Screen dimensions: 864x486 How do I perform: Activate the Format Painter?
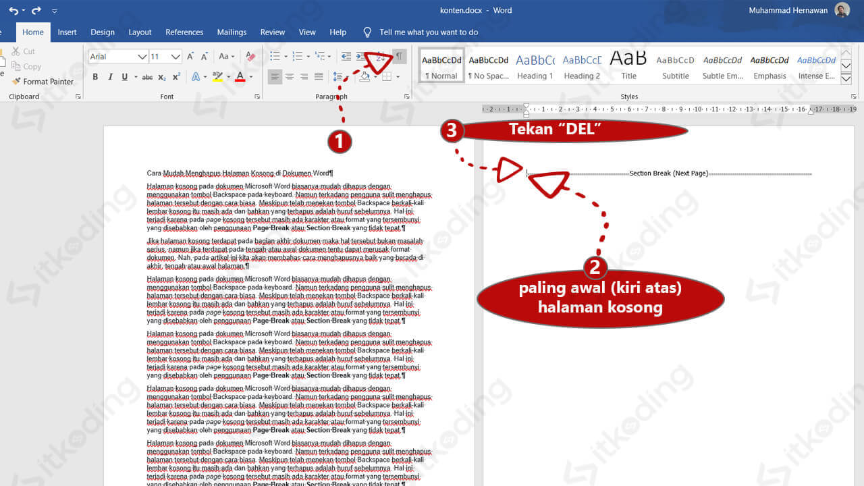point(43,82)
